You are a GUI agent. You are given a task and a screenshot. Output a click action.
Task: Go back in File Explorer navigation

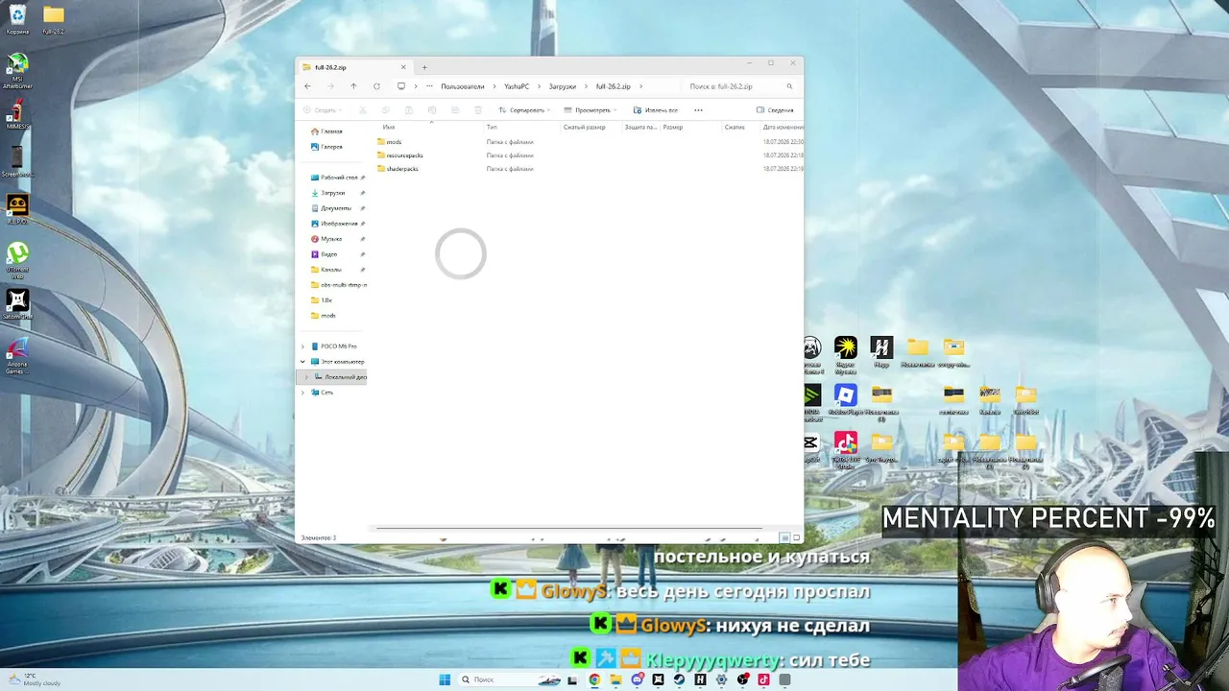(307, 86)
